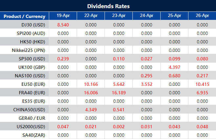Click the FRA40 value 16.189
The image size is (216, 139).
click(118, 93)
